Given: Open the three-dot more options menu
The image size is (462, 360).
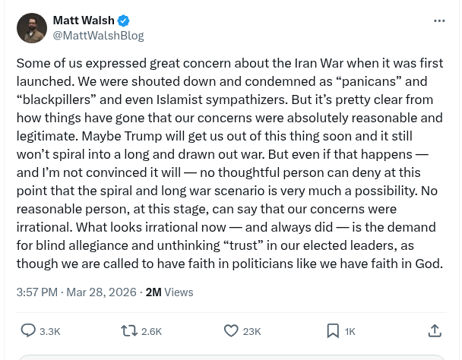Looking at the screenshot, I should click(439, 21).
